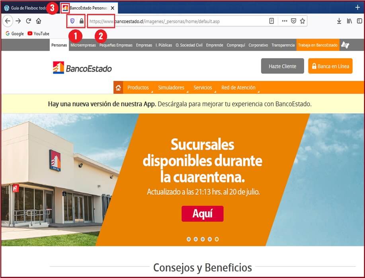Switch to Guía de Flexbox tab
Image resolution: width=365 pixels, height=278 pixels.
click(x=25, y=8)
